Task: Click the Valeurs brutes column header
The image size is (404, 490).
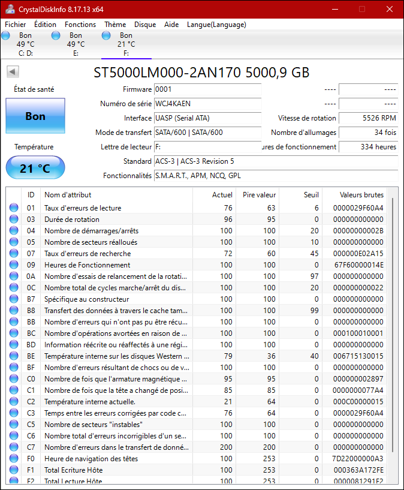Action: point(361,195)
